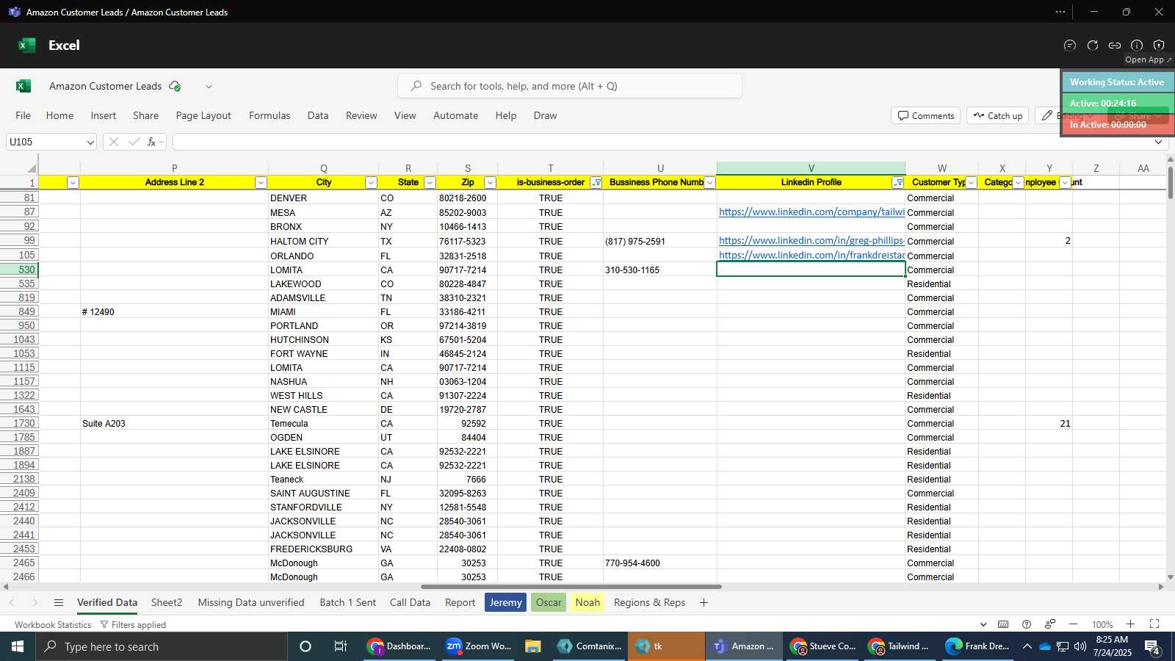The width and height of the screenshot is (1175, 661).
Task: Click the Catch up button
Action: point(997,115)
